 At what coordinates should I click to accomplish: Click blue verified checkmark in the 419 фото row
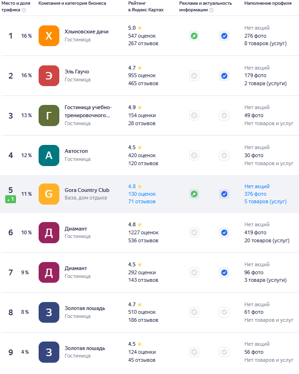pos(224,232)
